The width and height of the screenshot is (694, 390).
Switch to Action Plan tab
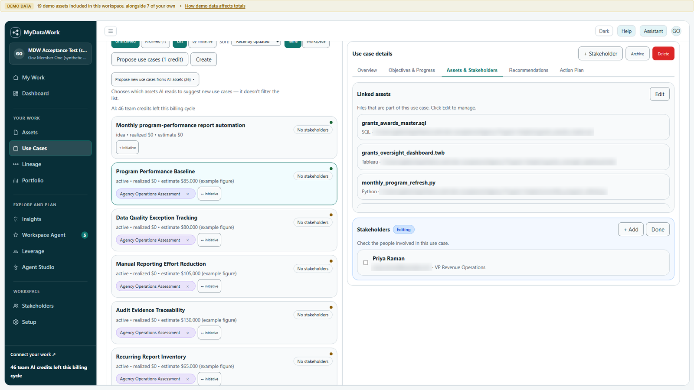tap(572, 70)
